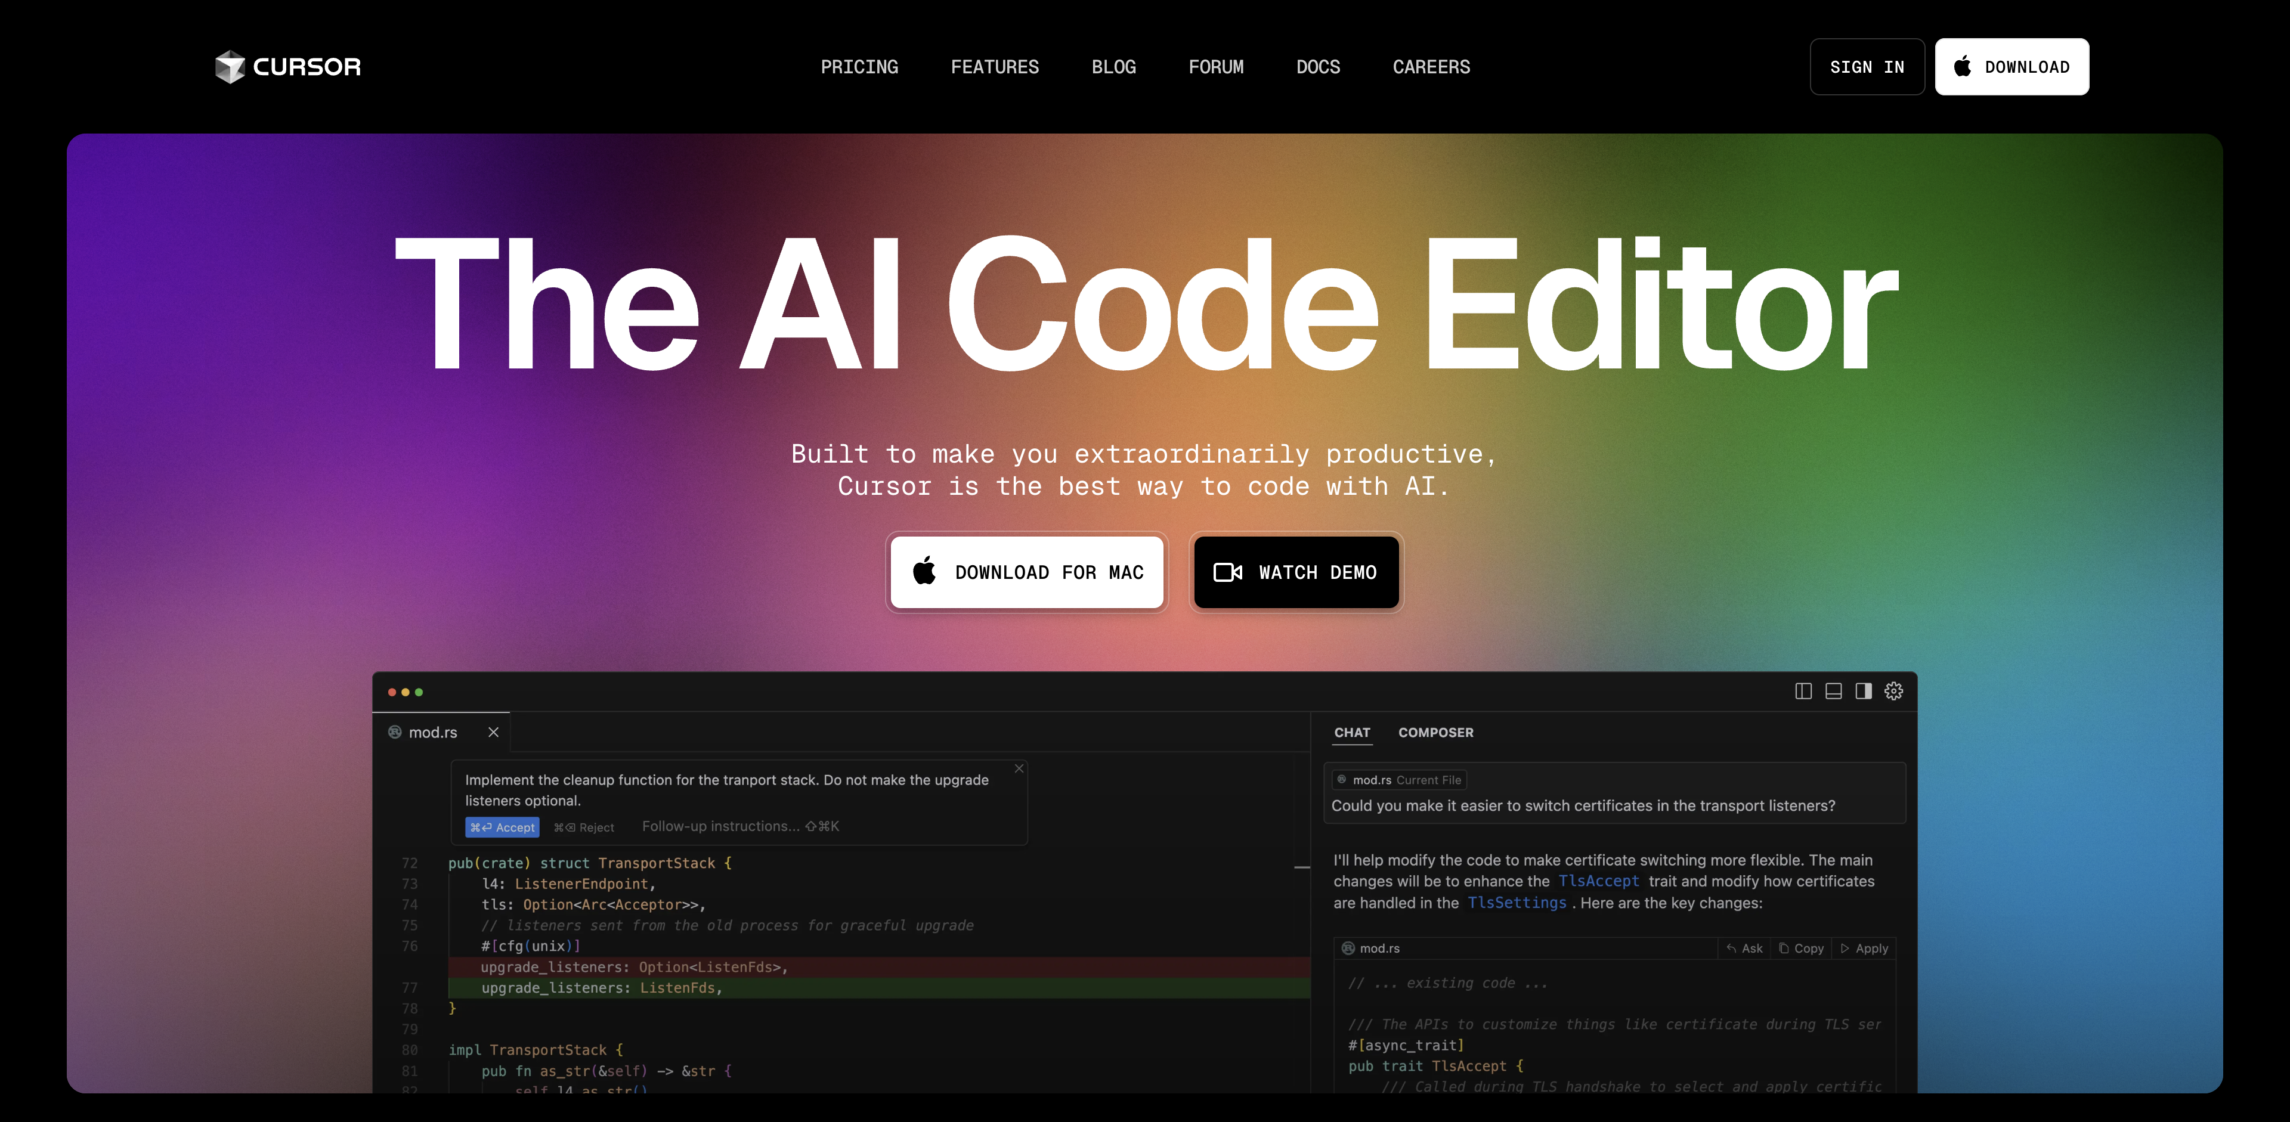
Task: Apply the mod.rs code block
Action: click(x=1865, y=948)
